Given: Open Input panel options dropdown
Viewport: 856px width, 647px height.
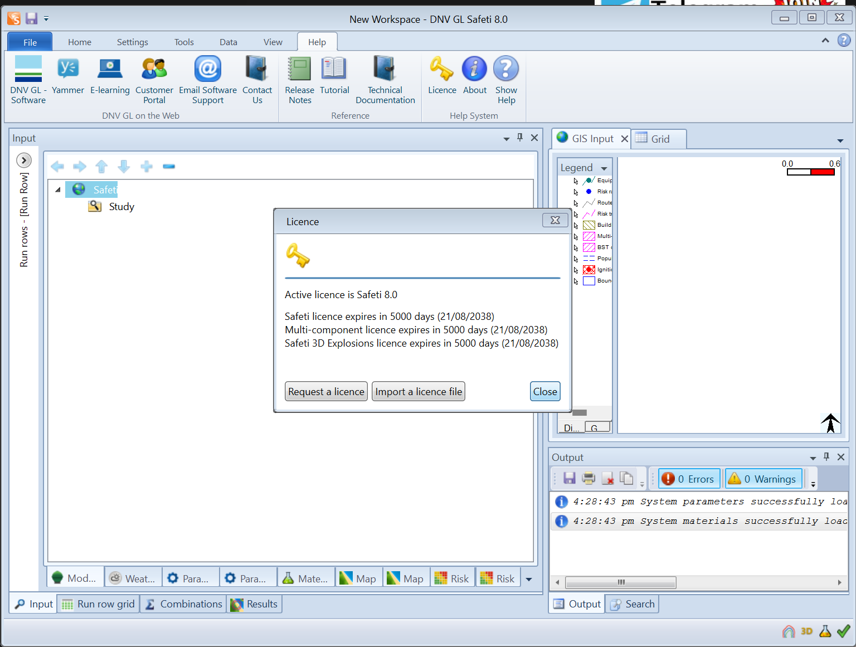Looking at the screenshot, I should (x=506, y=139).
